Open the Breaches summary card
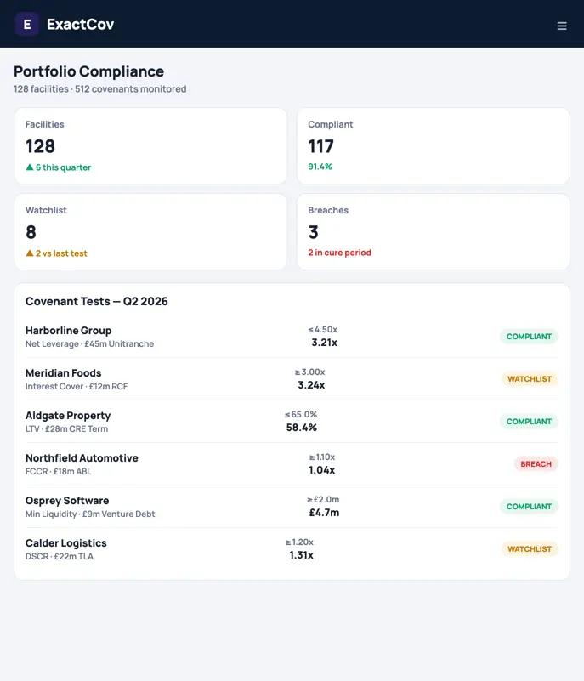584x681 pixels. pyautogui.click(x=434, y=232)
